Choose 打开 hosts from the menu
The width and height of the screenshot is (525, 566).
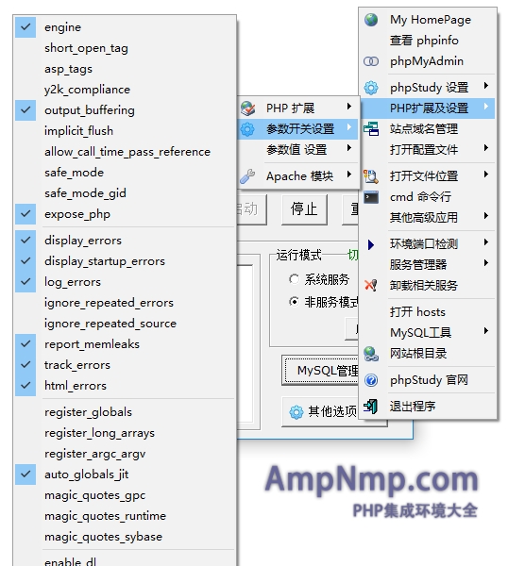point(428,312)
